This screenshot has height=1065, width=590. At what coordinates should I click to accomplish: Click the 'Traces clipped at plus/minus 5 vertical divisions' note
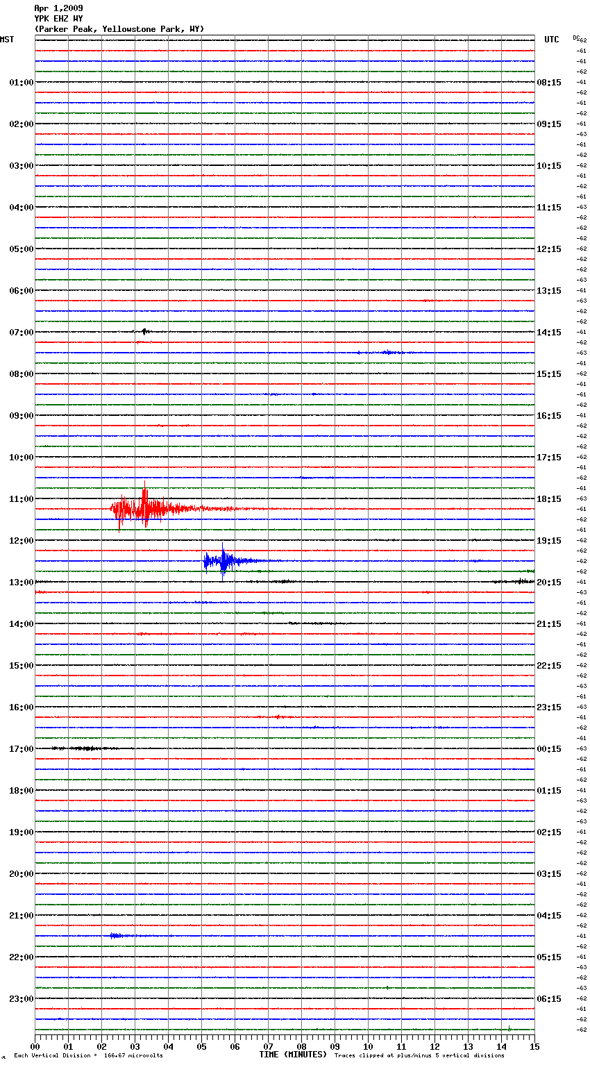tap(419, 1056)
